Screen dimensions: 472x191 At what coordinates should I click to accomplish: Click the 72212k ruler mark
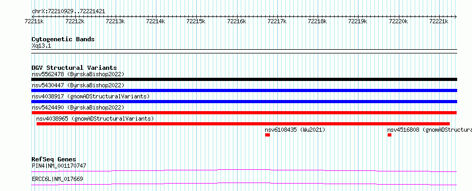(x=75, y=21)
